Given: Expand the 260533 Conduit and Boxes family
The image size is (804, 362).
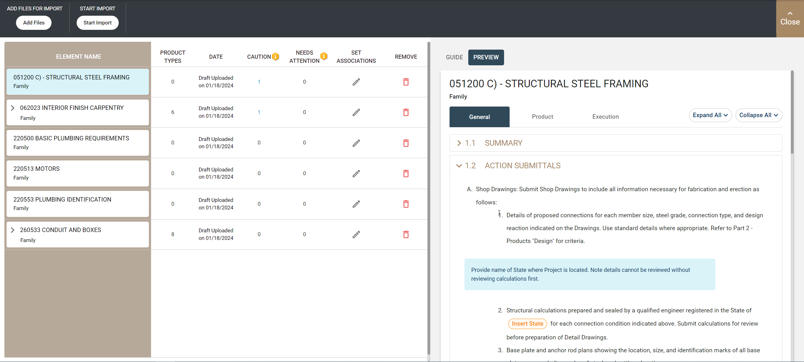Looking at the screenshot, I should point(13,230).
